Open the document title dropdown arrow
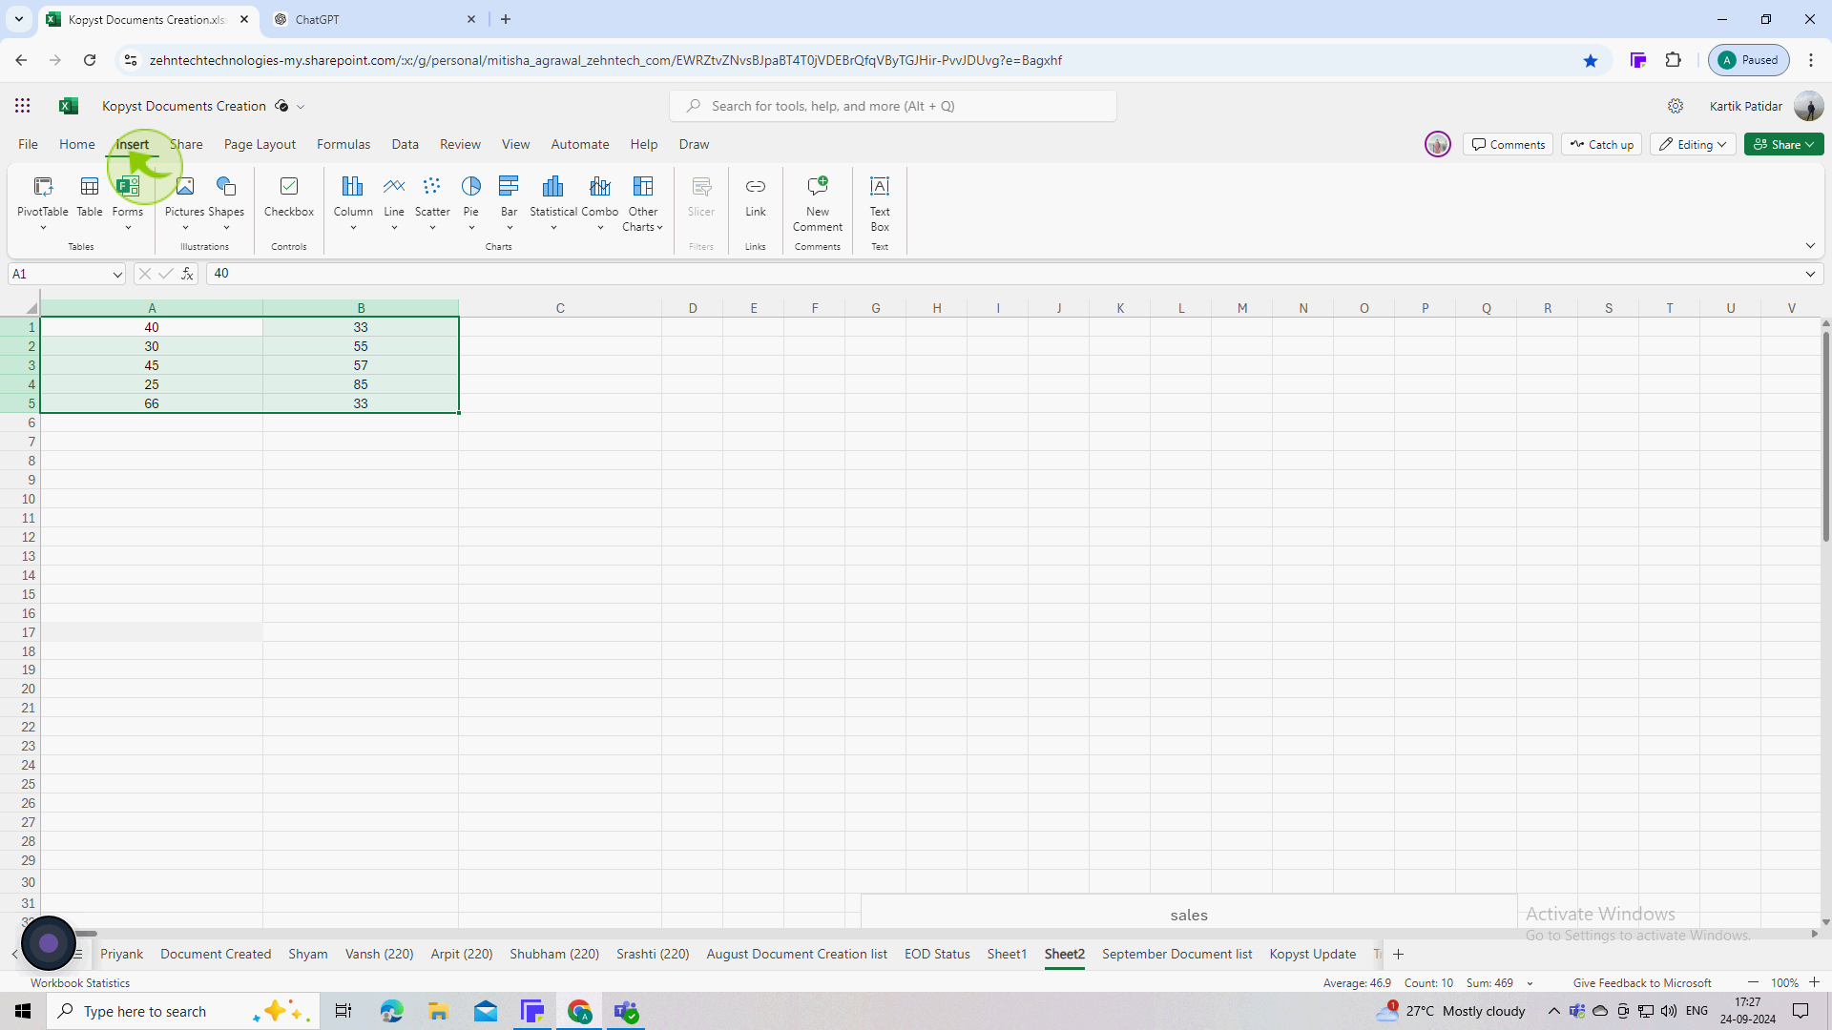The height and width of the screenshot is (1030, 1832). pyautogui.click(x=301, y=107)
